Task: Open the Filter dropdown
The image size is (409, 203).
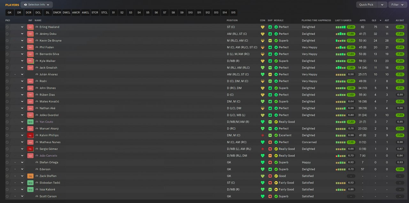Action: pos(397,5)
